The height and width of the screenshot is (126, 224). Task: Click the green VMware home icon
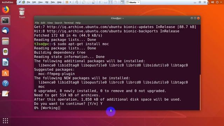tap(24, 2)
